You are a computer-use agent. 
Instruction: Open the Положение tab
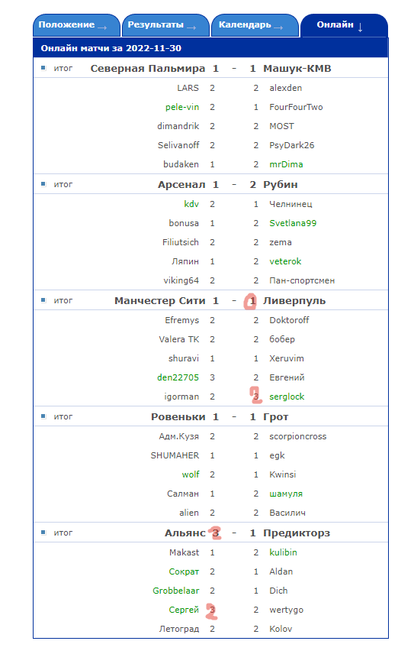point(76,25)
